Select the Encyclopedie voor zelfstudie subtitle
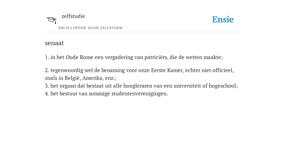The width and height of the screenshot is (284, 142). (91, 28)
